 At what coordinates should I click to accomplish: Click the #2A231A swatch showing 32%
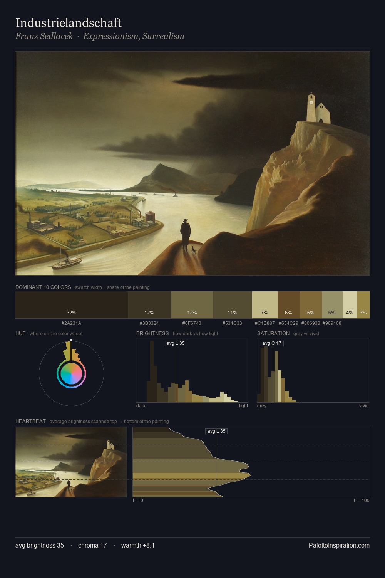click(71, 305)
